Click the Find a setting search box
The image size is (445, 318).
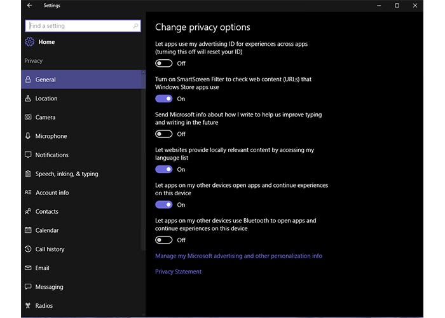pos(79,26)
